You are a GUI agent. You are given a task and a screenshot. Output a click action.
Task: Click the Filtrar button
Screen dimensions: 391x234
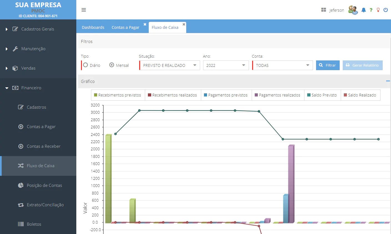tap(327, 65)
